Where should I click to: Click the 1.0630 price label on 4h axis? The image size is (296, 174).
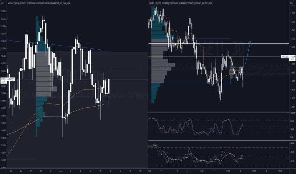(3, 138)
